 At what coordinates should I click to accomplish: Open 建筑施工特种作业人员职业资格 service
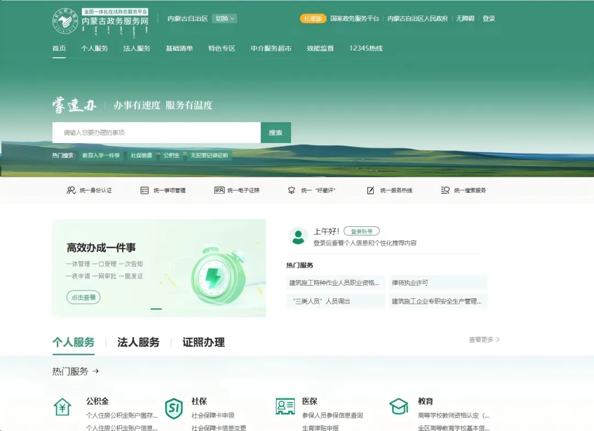pos(335,283)
